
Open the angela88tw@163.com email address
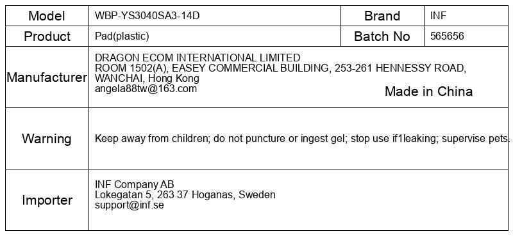click(146, 89)
